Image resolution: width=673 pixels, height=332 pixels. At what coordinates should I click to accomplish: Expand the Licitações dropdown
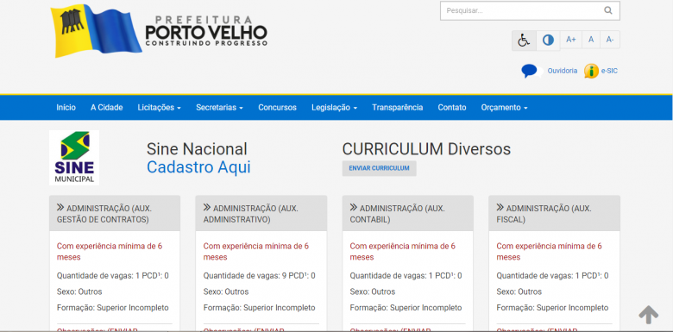(x=160, y=108)
